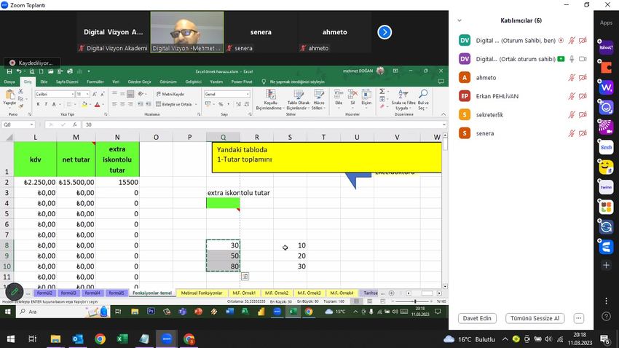The height and width of the screenshot is (348, 619).
Task: Click the new sheet plus button
Action: click(391, 293)
